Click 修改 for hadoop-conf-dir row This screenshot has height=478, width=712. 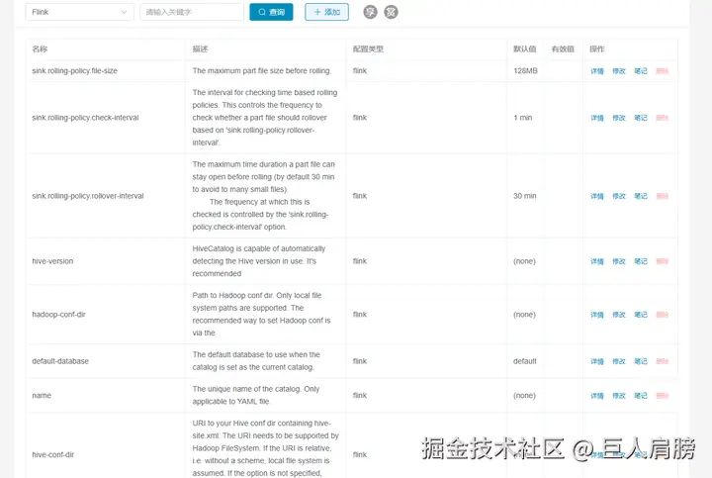(619, 315)
